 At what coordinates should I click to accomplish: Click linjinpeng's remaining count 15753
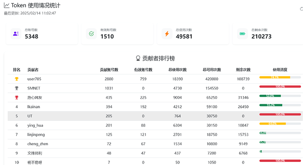(243, 134)
